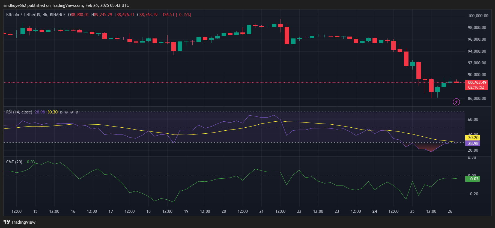Click the purple lightning bolt icon

456,102
